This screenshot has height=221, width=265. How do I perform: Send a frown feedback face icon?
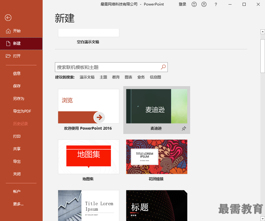(x=204, y=4)
